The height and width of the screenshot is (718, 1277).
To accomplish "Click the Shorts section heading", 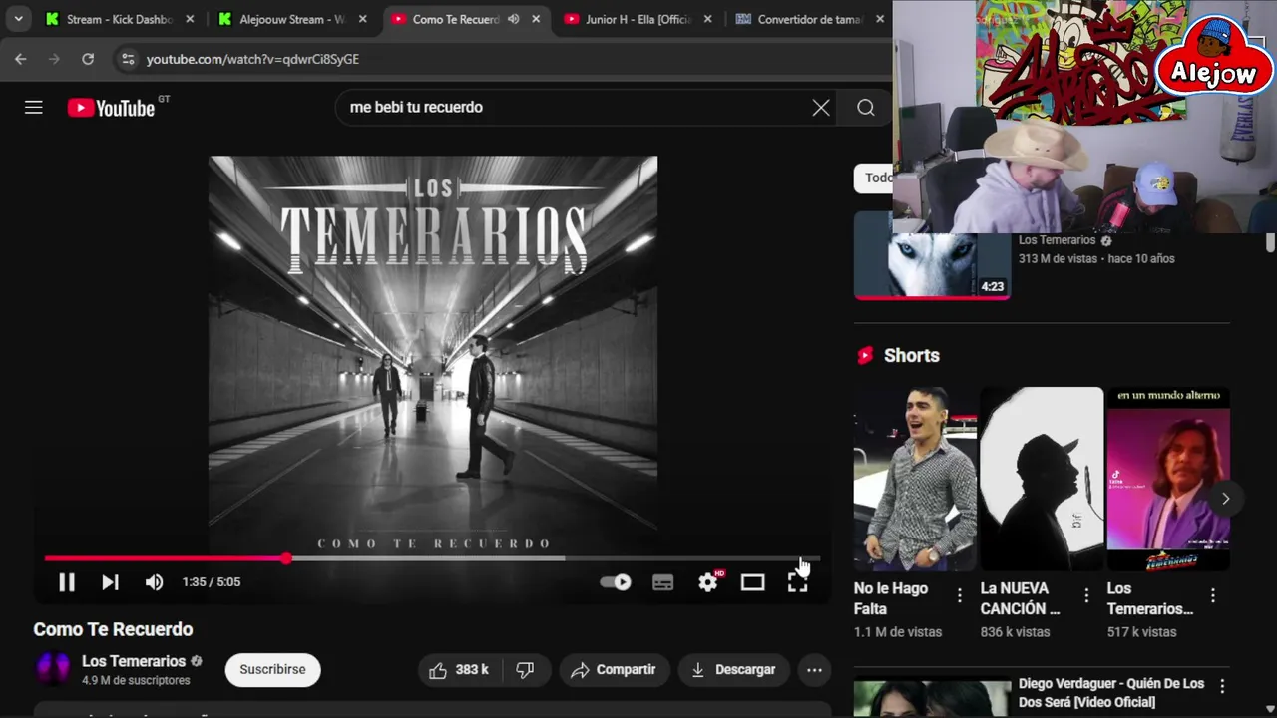I will click(x=912, y=356).
